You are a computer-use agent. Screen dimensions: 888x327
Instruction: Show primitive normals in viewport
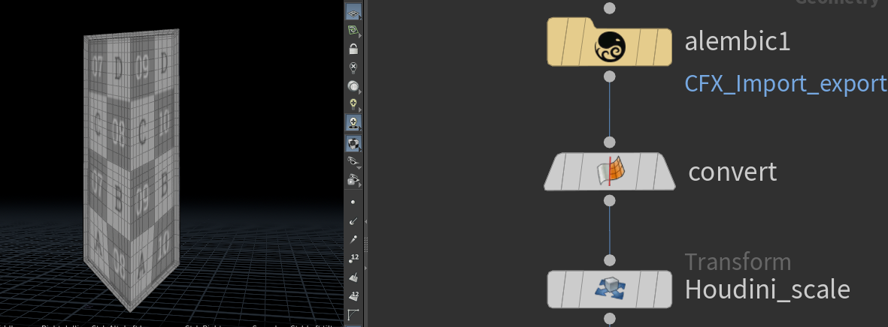click(x=353, y=277)
